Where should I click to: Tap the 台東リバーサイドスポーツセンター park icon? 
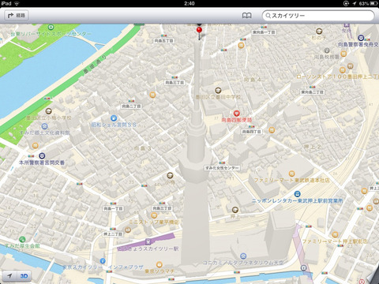51,27
